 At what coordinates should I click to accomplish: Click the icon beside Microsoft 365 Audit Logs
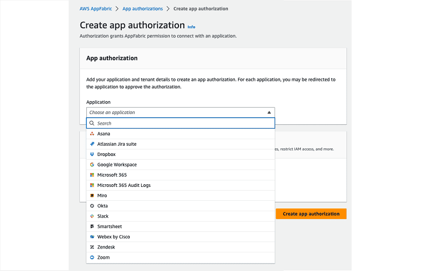coord(92,185)
